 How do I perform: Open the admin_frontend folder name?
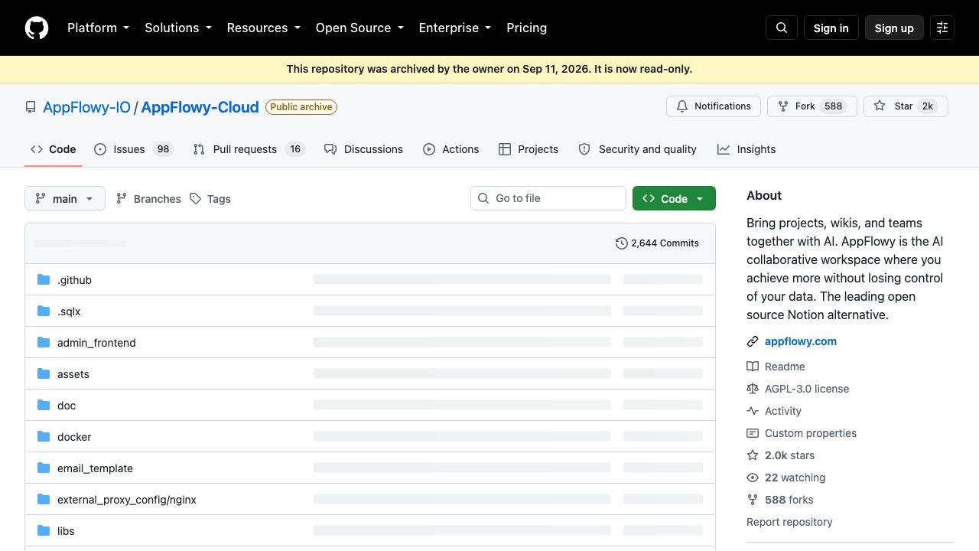tap(96, 343)
